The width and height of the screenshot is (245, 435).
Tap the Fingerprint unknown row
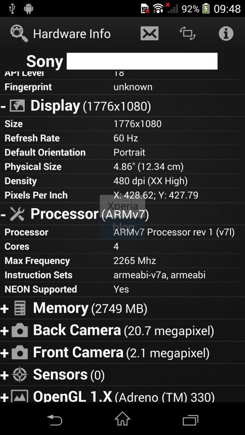tap(122, 87)
